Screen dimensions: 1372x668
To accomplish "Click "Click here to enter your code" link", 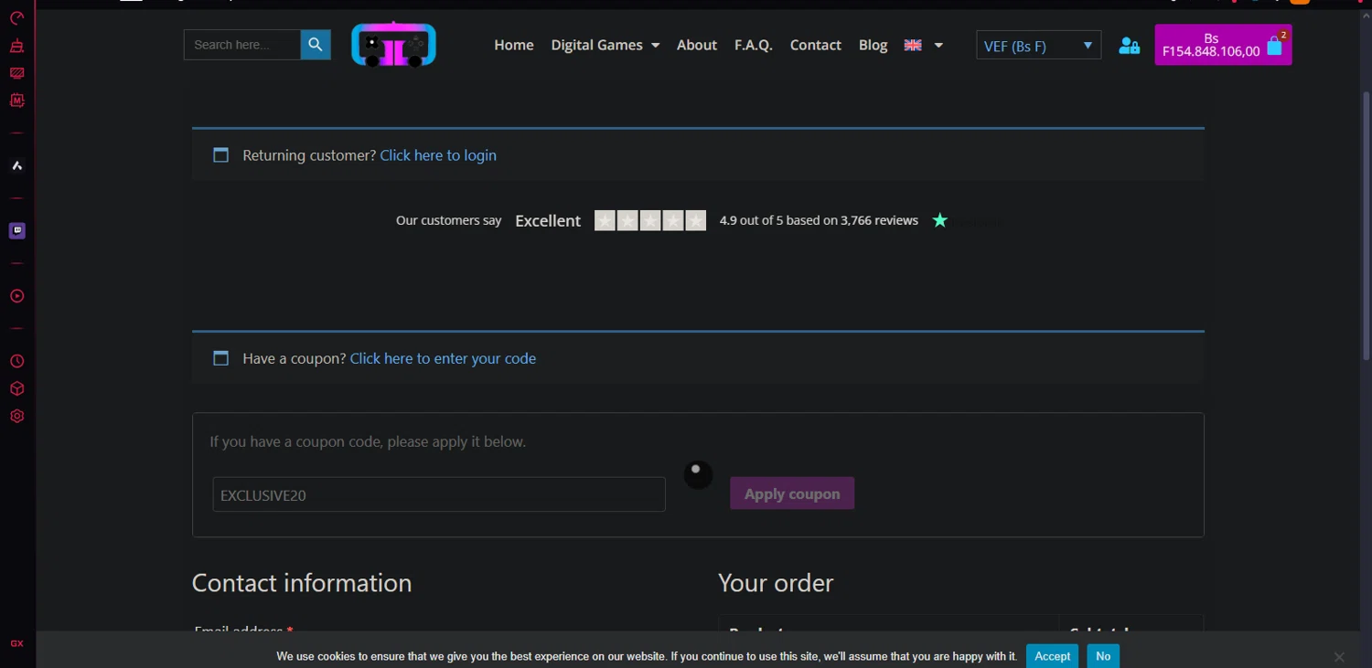I will tap(443, 358).
